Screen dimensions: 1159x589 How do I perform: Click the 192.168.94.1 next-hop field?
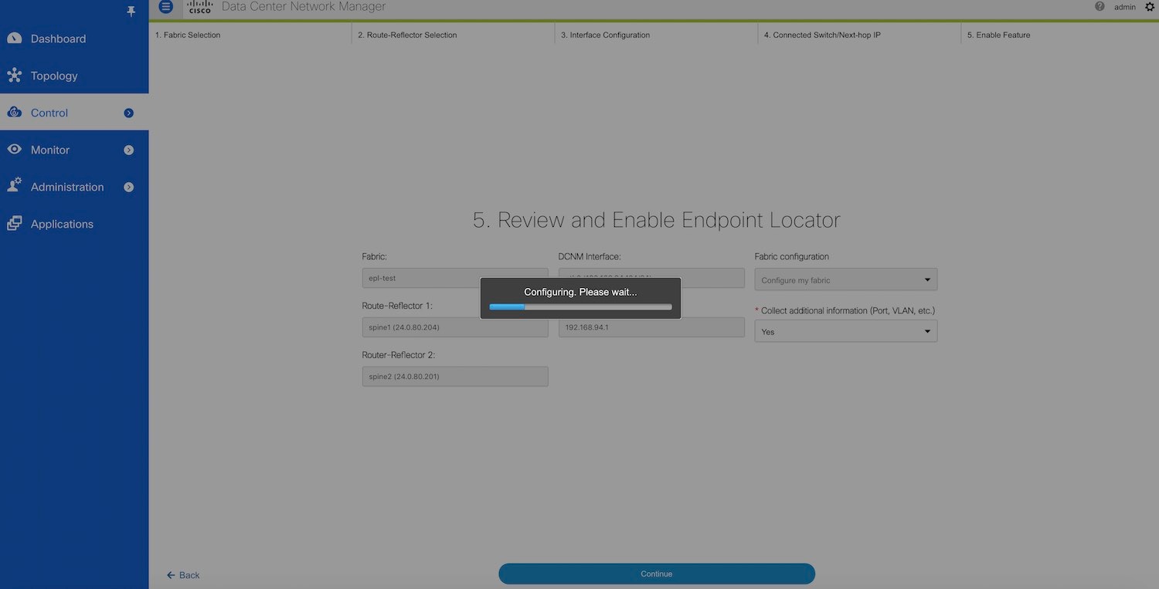click(651, 327)
